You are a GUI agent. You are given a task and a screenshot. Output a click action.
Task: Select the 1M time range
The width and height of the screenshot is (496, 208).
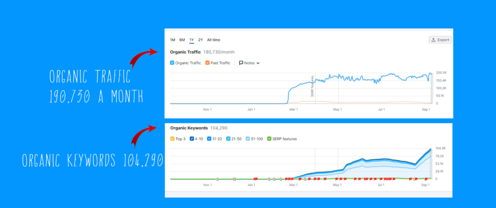click(x=172, y=40)
